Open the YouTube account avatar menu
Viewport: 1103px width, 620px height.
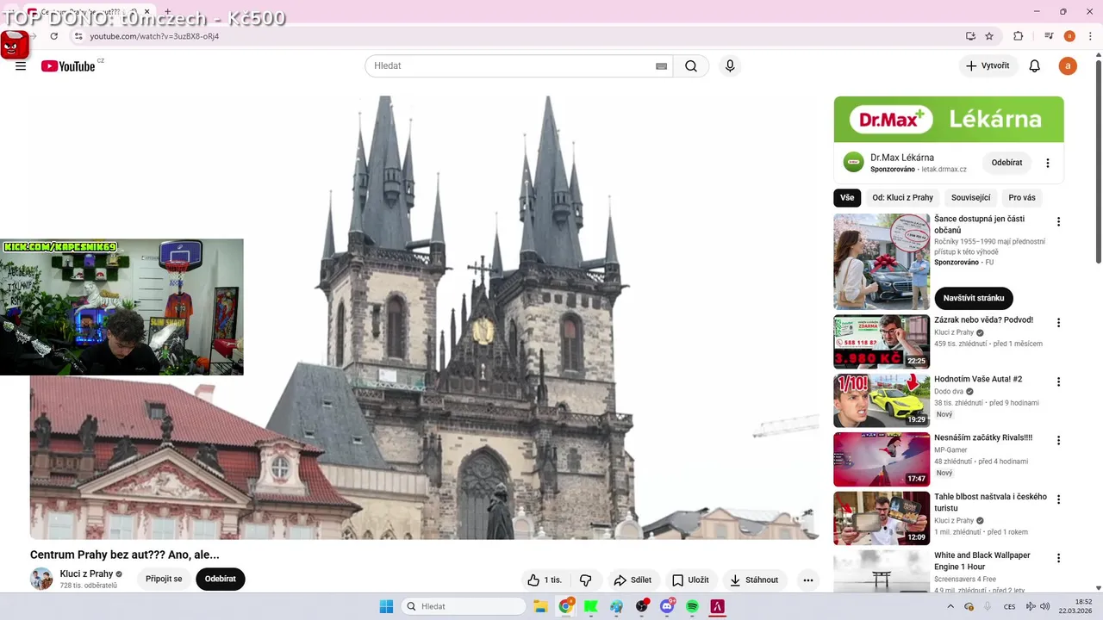tap(1068, 66)
